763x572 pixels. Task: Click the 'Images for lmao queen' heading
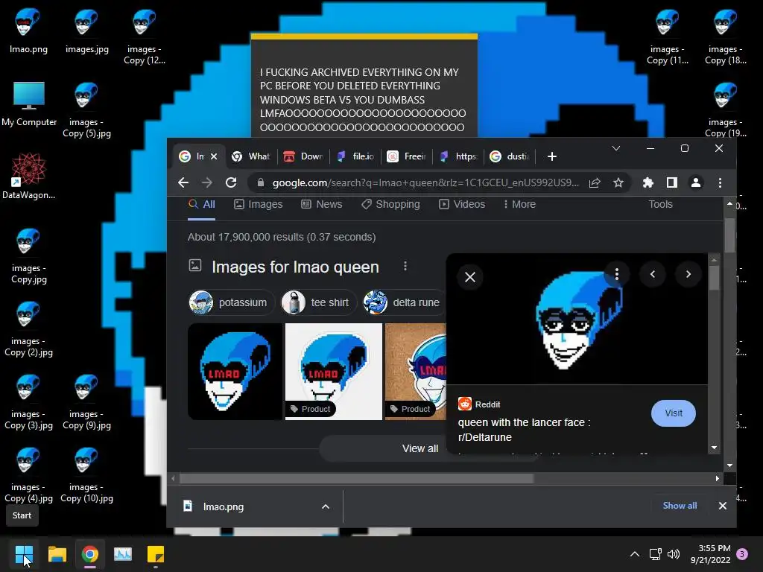pyautogui.click(x=295, y=267)
